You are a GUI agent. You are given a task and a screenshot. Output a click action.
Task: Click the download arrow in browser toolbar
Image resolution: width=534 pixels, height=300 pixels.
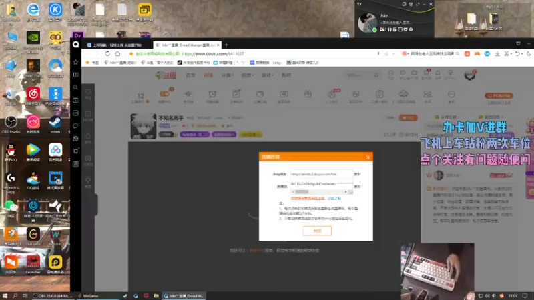(497, 54)
